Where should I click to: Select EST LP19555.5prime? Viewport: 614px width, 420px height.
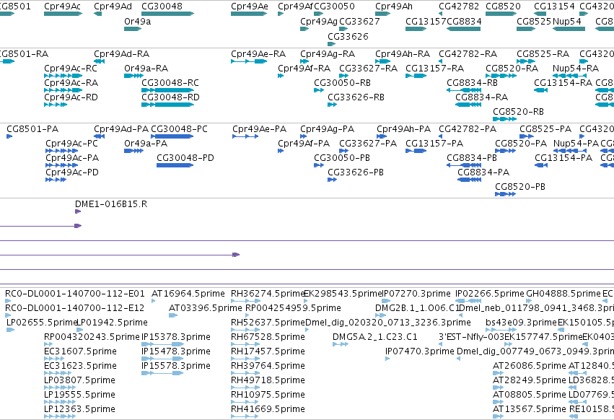[79, 395]
